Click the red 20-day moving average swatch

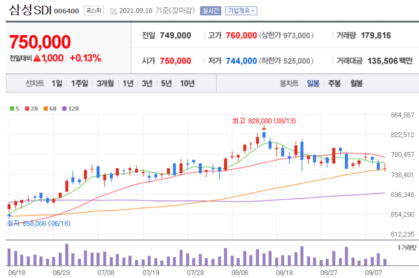(27, 109)
